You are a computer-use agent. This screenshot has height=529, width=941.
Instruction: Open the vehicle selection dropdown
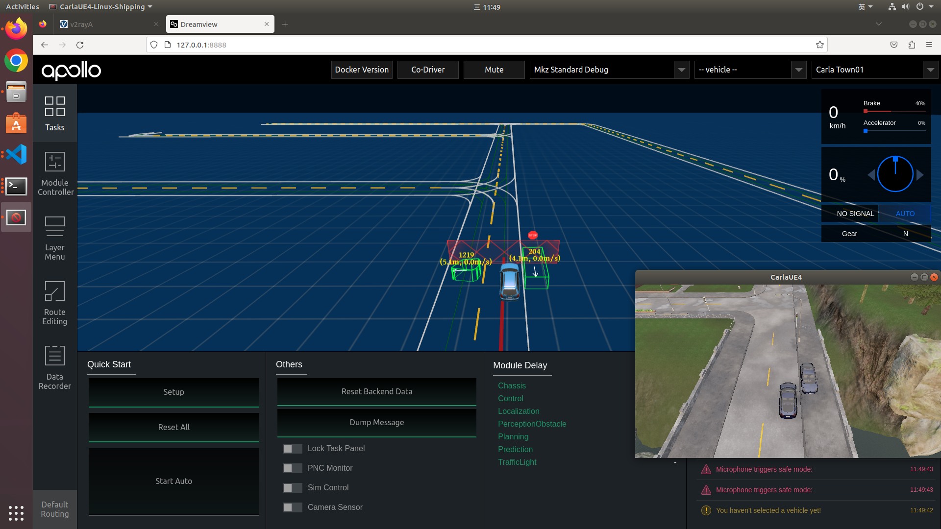point(798,70)
